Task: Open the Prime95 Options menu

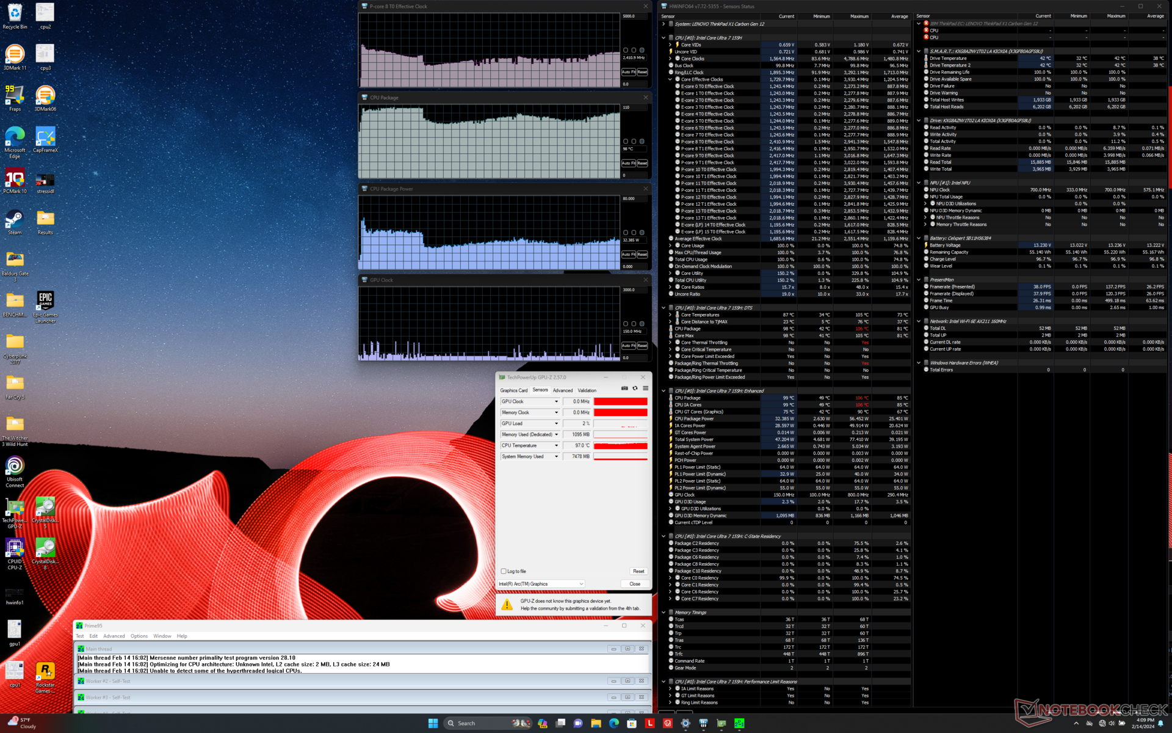Action: 139,636
